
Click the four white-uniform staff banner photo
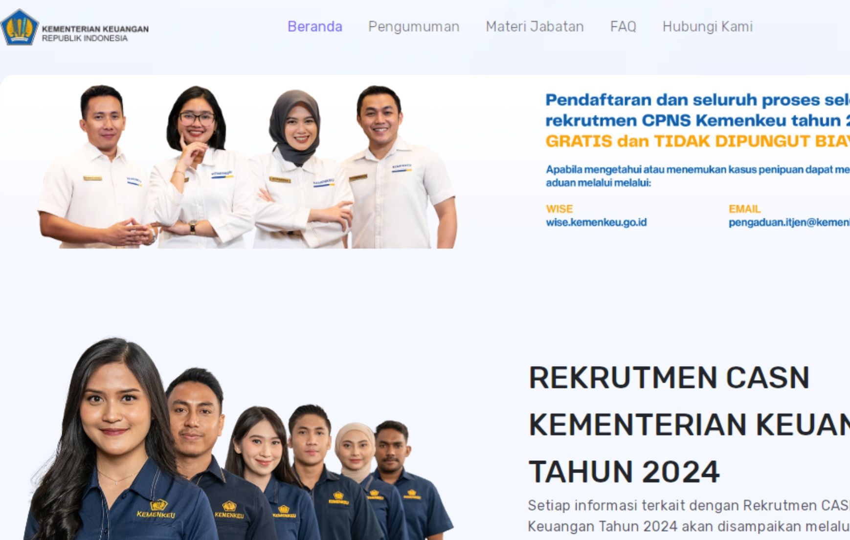click(x=247, y=166)
